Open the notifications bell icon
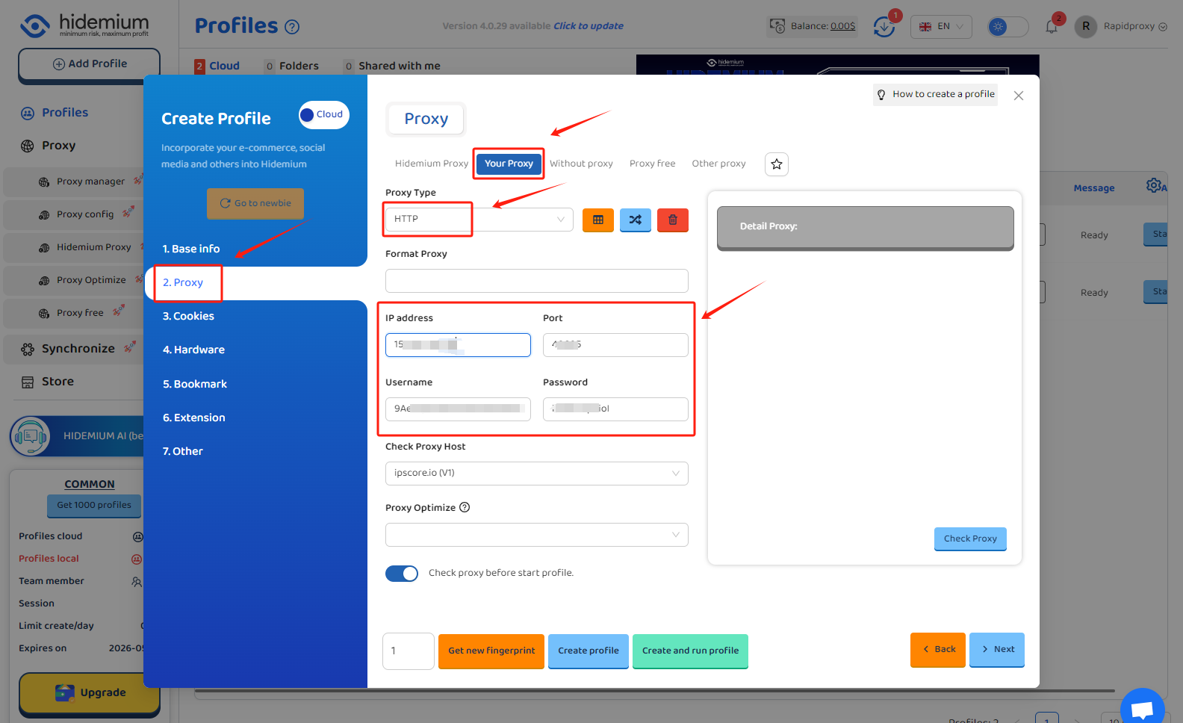 [1052, 27]
